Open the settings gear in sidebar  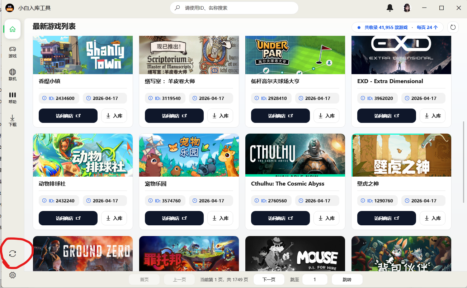(13, 275)
